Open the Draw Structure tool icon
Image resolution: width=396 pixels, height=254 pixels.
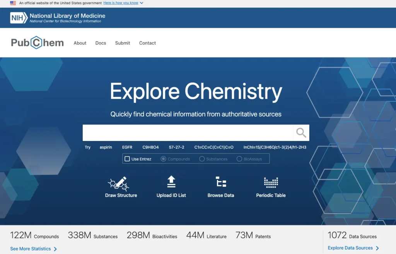[x=121, y=183]
